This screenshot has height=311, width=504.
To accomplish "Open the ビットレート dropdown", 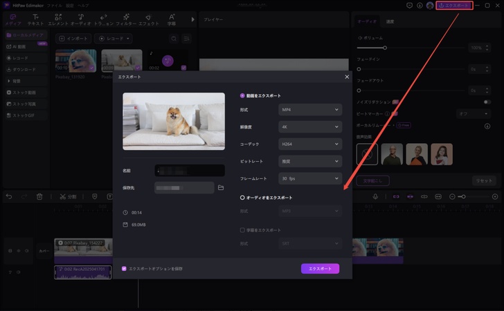I will coord(310,161).
